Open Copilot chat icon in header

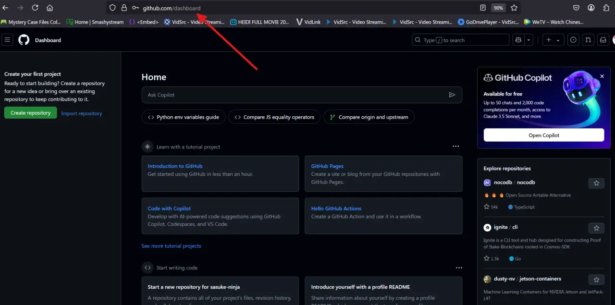518,40
